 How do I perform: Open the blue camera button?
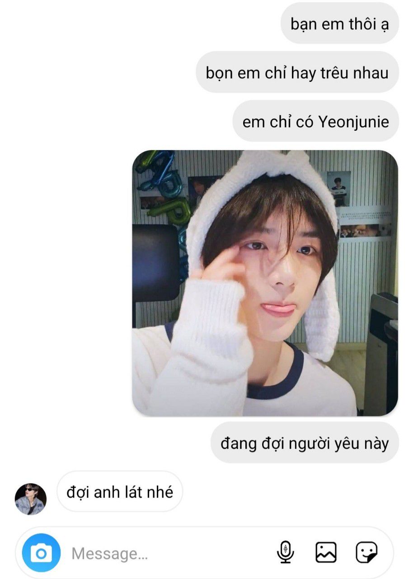(41, 553)
